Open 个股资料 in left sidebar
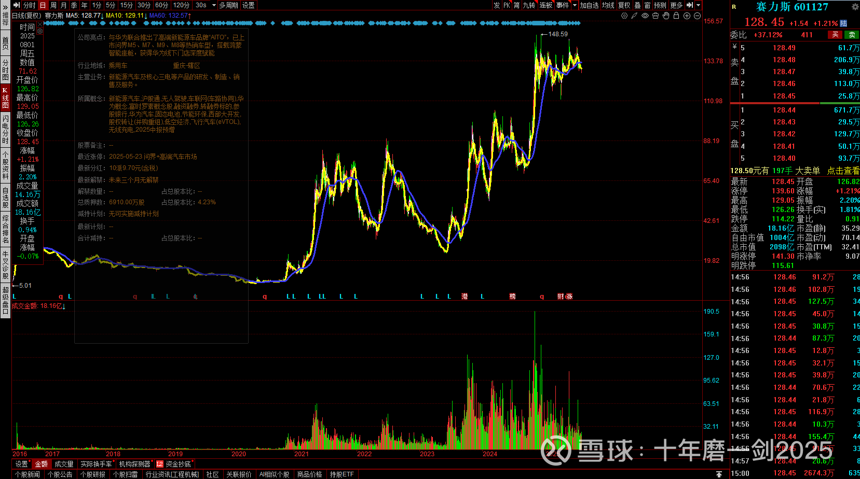The width and height of the screenshot is (860, 479). click(x=5, y=165)
